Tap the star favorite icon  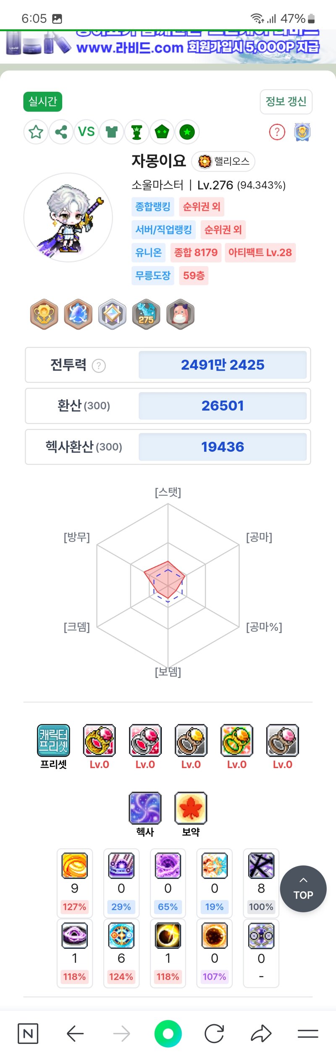(x=36, y=132)
